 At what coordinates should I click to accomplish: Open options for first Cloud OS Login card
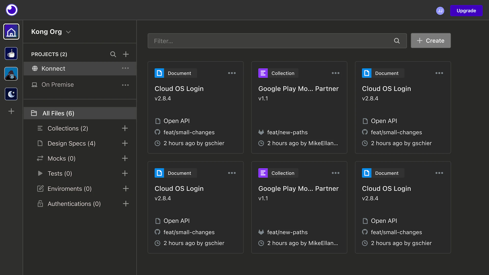232,73
